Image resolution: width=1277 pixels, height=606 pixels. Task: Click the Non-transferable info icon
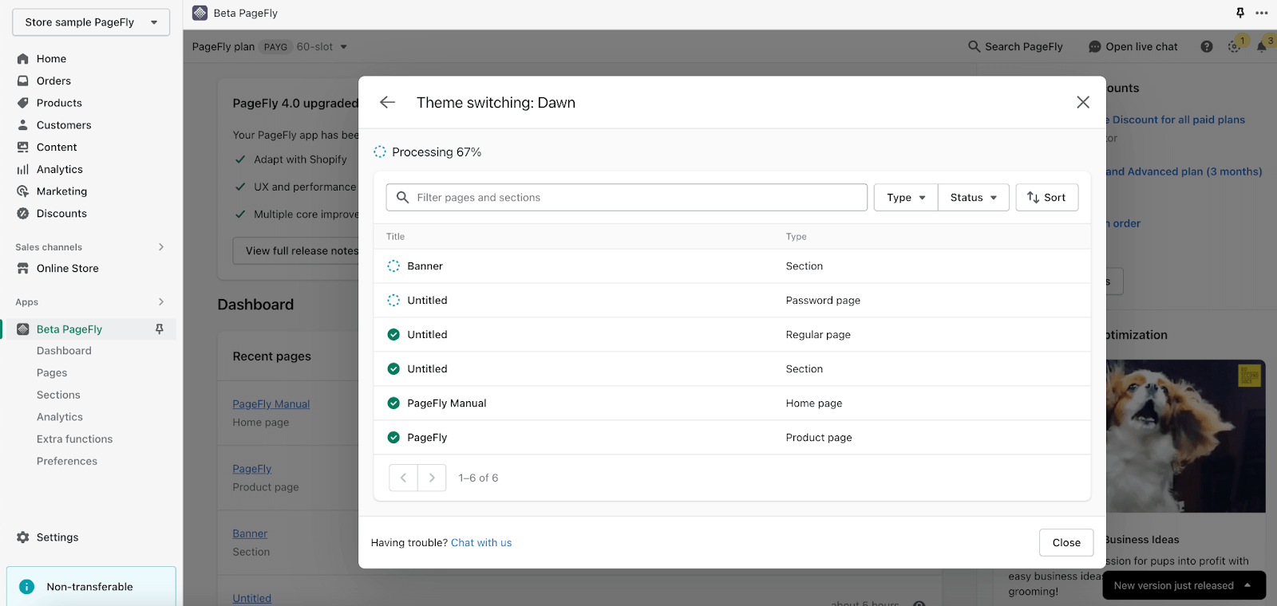pyautogui.click(x=27, y=587)
